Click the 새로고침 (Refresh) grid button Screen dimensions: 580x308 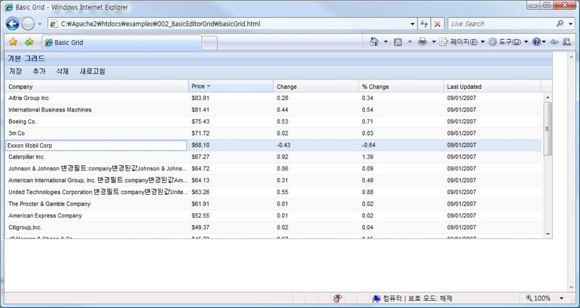(92, 71)
